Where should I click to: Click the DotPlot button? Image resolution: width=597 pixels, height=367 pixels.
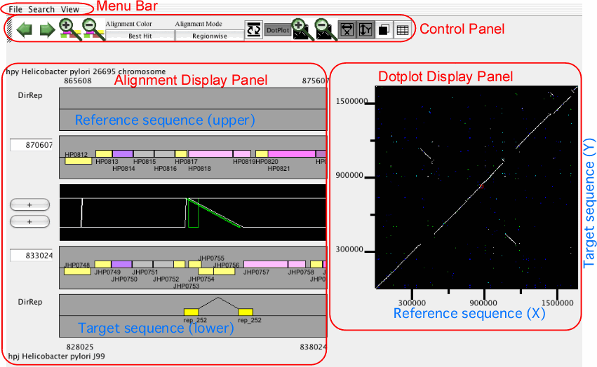[278, 30]
